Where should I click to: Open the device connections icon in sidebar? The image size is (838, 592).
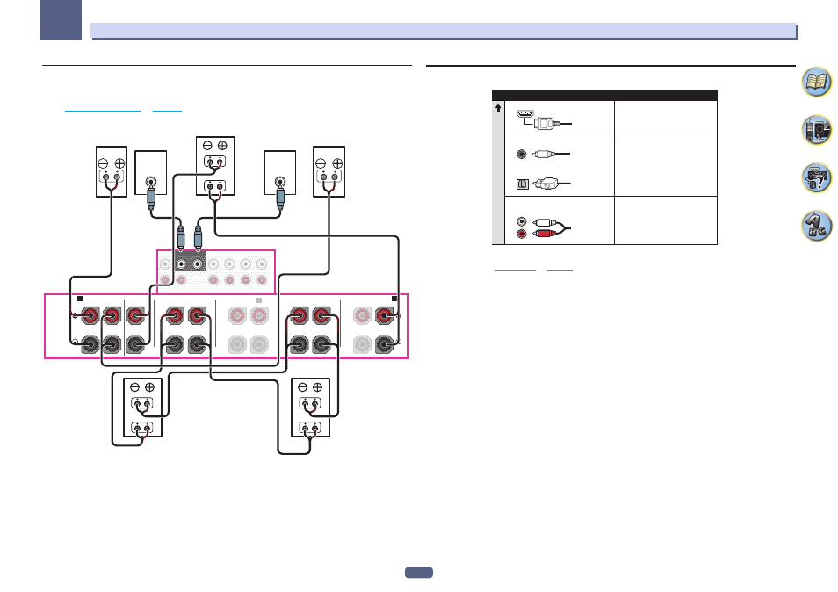tap(816, 130)
